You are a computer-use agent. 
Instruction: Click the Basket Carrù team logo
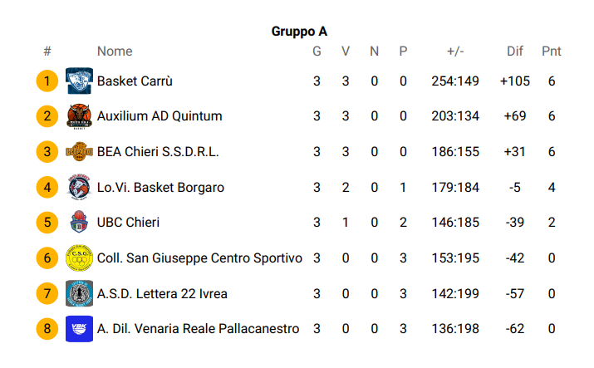79,81
